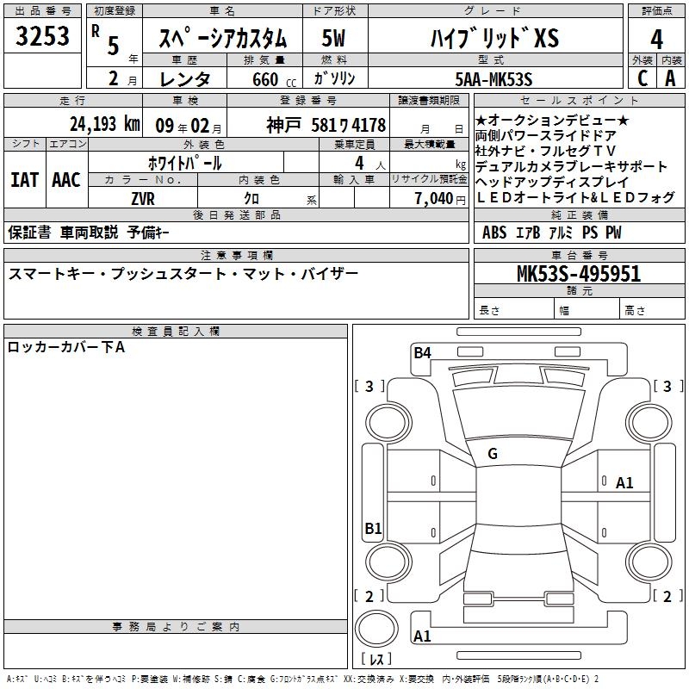689x689 pixels.
Task: Click the overall evaluation score 4
Action: pyautogui.click(x=656, y=40)
